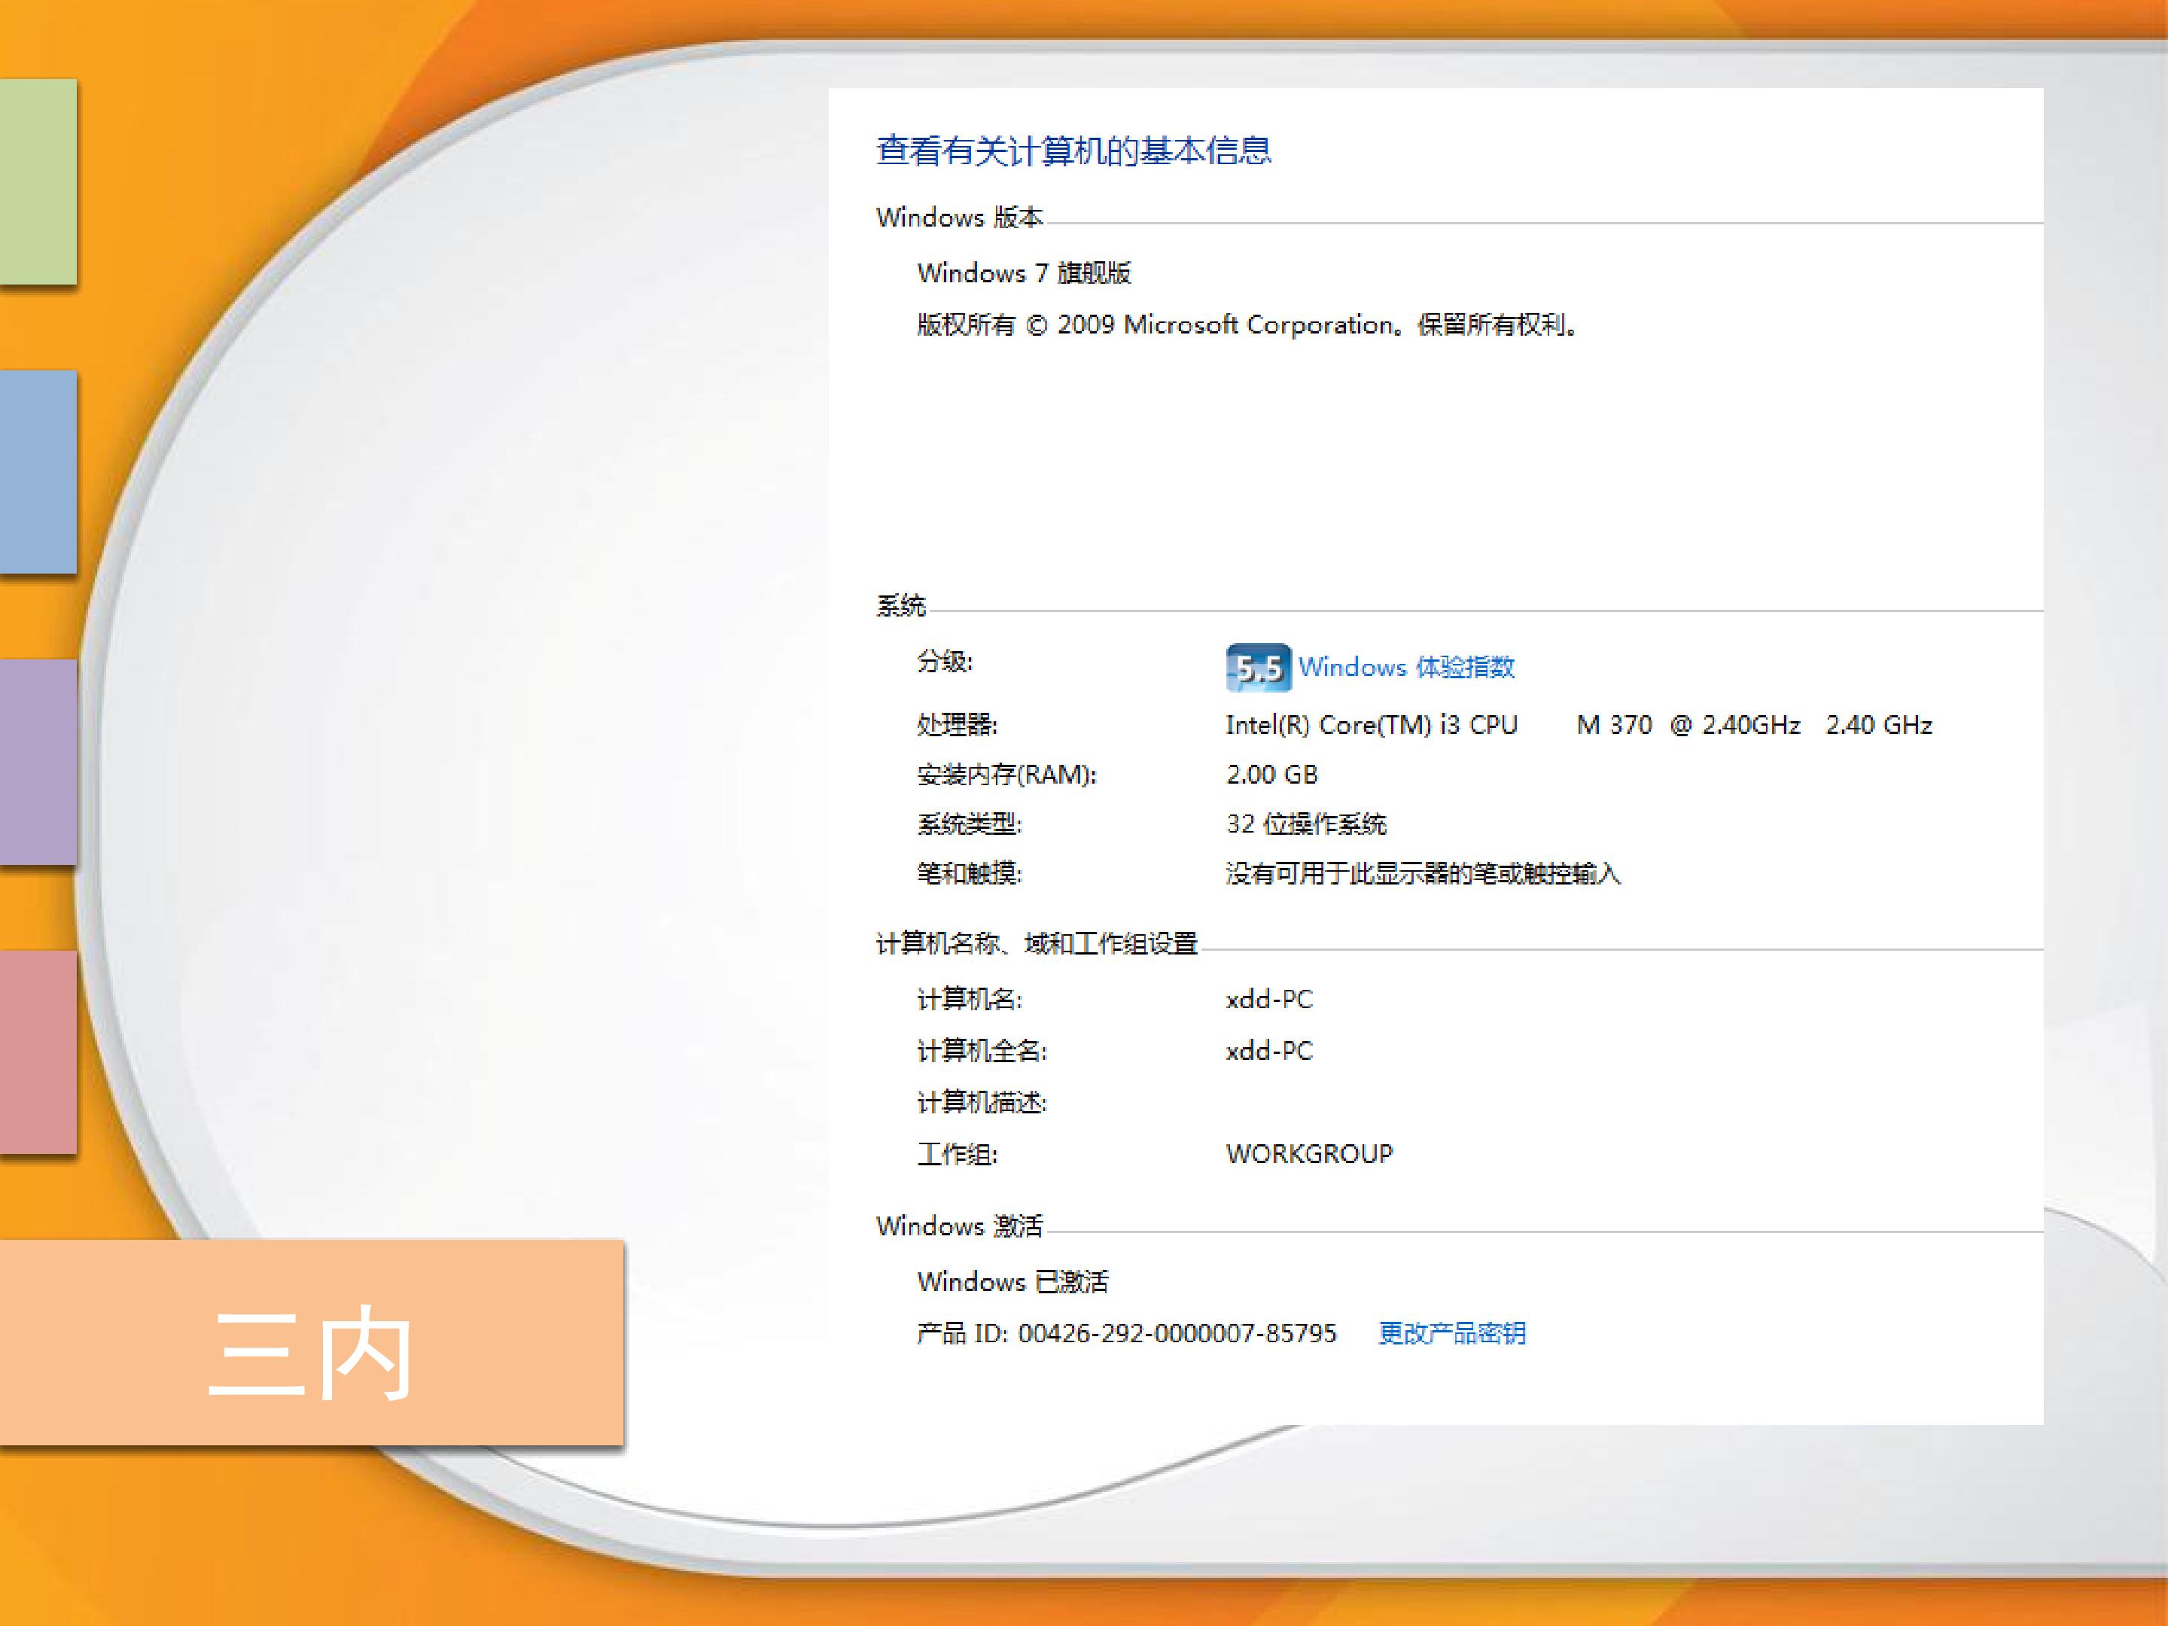The width and height of the screenshot is (2168, 1626).
Task: Click the orange 三内 title box
Action: coord(311,1343)
